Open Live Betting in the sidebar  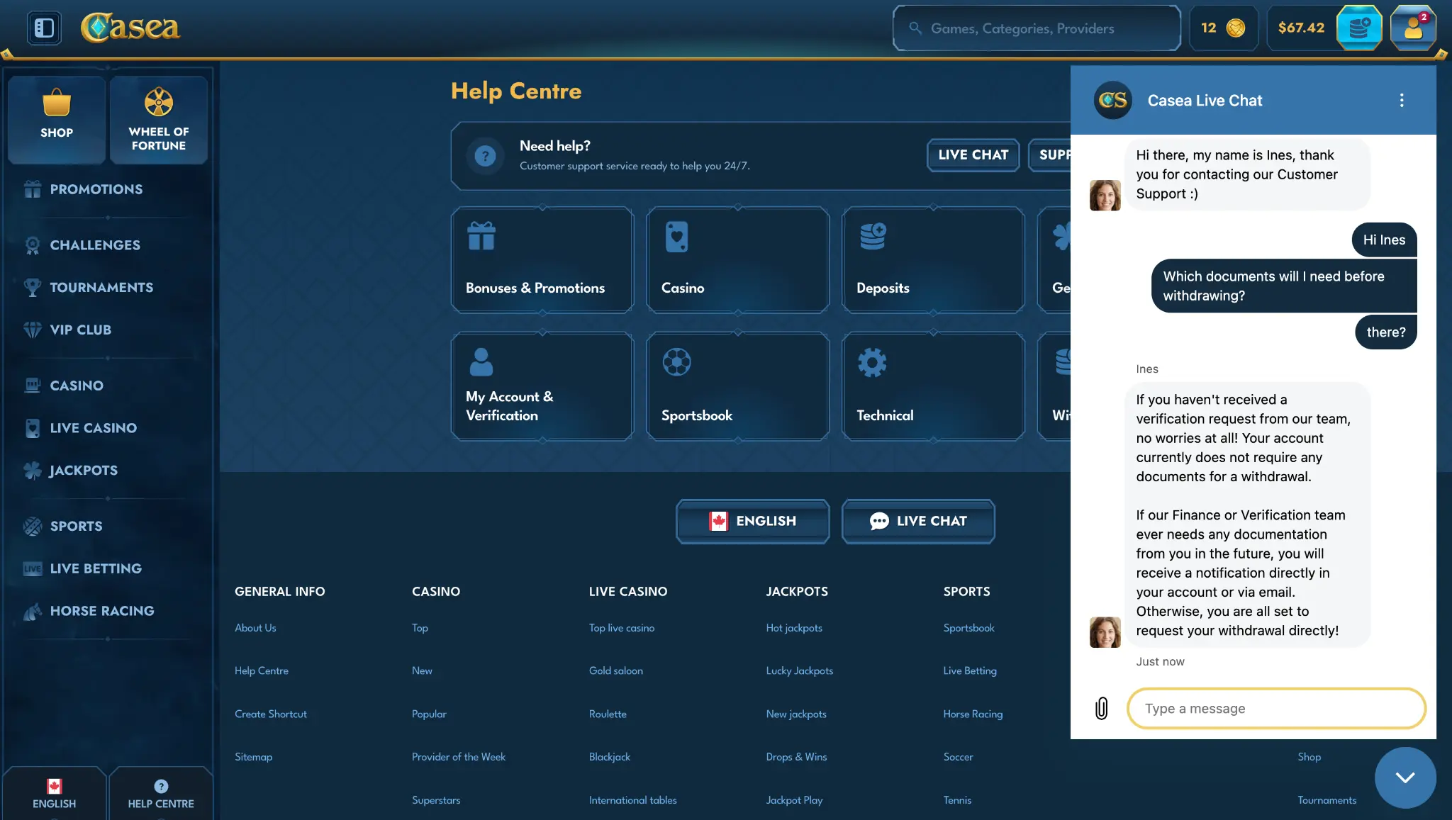click(x=96, y=568)
